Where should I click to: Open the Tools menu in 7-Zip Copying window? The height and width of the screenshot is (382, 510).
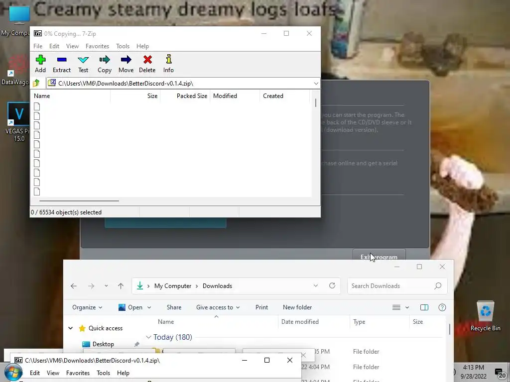tap(123, 46)
